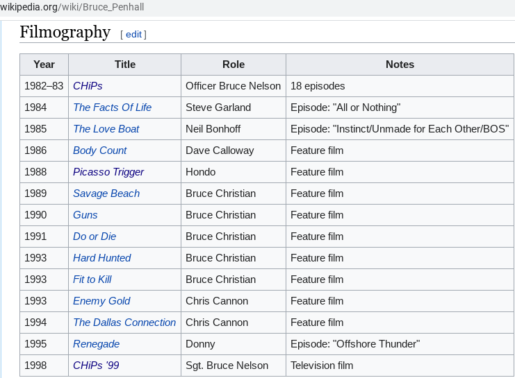
Task: Open the CHiPs series link
Action: pos(88,86)
